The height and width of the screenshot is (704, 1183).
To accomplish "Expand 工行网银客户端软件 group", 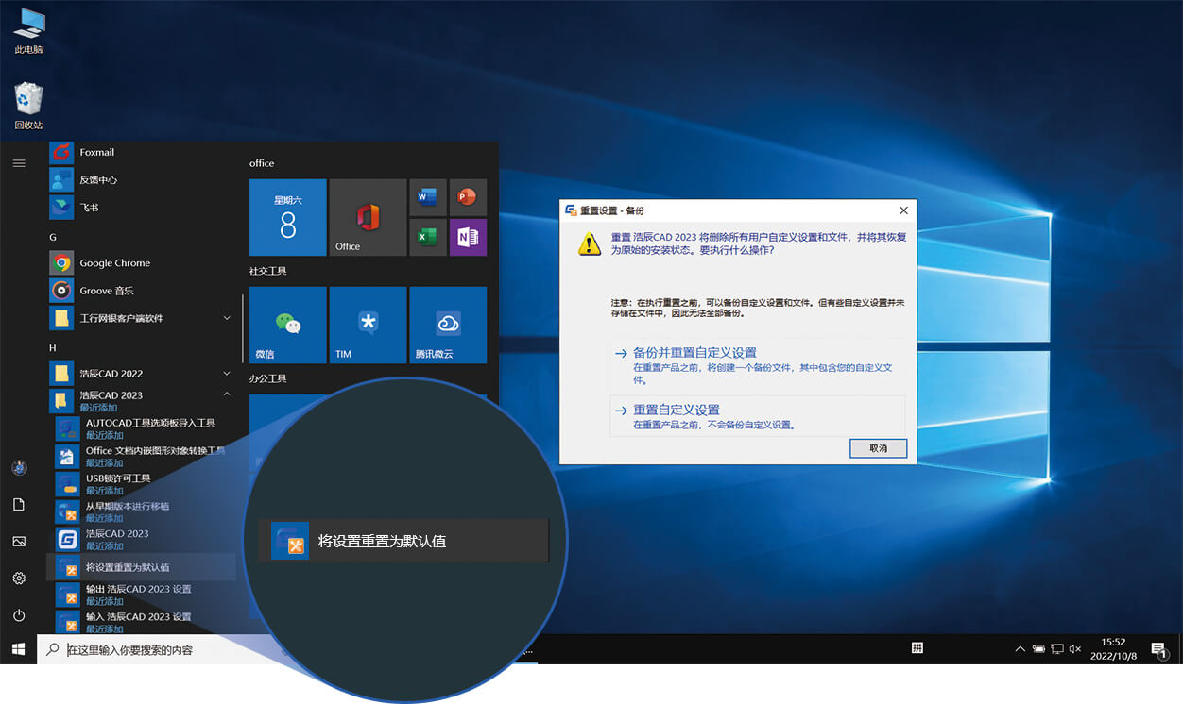I will (x=227, y=317).
